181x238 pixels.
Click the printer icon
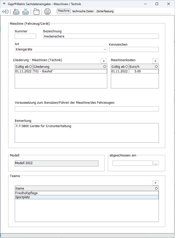pos(47,12)
